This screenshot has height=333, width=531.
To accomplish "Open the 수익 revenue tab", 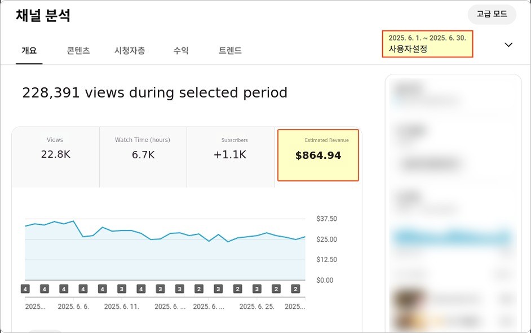I will pos(181,50).
